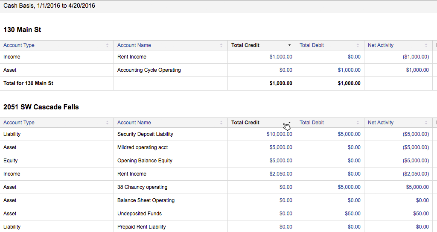Click the 38 Chauncy operating $5,000.00 Total Debit
Image resolution: width=437 pixels, height=232 pixels.
pos(349,187)
